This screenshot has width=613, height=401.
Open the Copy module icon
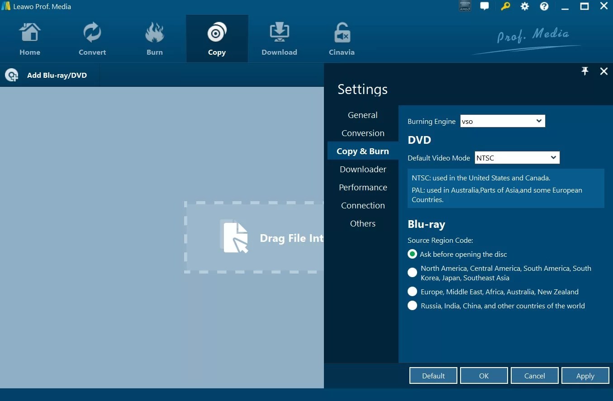[217, 38]
